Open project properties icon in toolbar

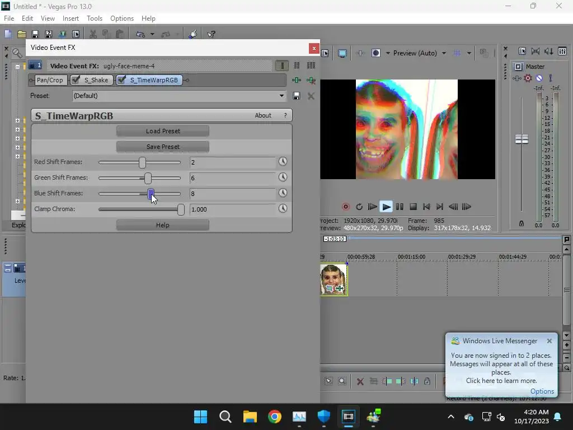point(76,34)
